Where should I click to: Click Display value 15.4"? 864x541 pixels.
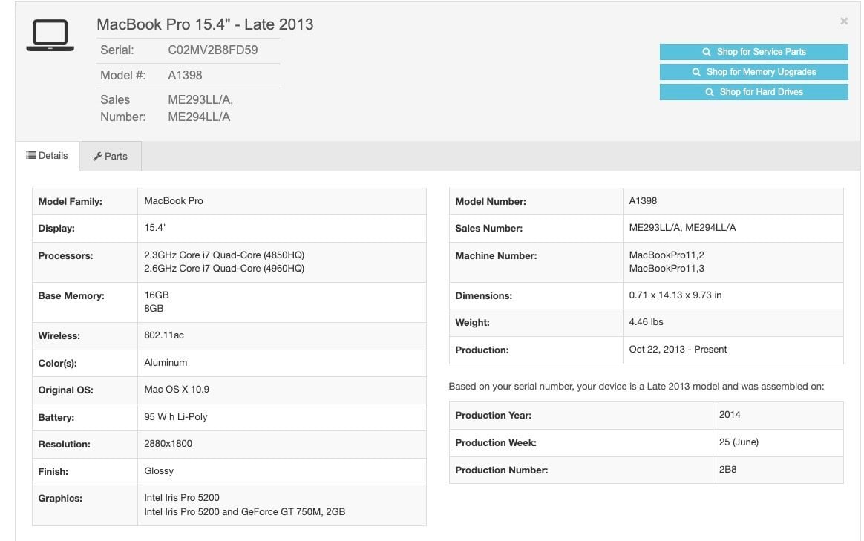pyautogui.click(x=155, y=228)
